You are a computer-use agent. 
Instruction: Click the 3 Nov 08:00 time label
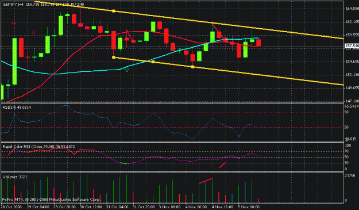pos(169,207)
